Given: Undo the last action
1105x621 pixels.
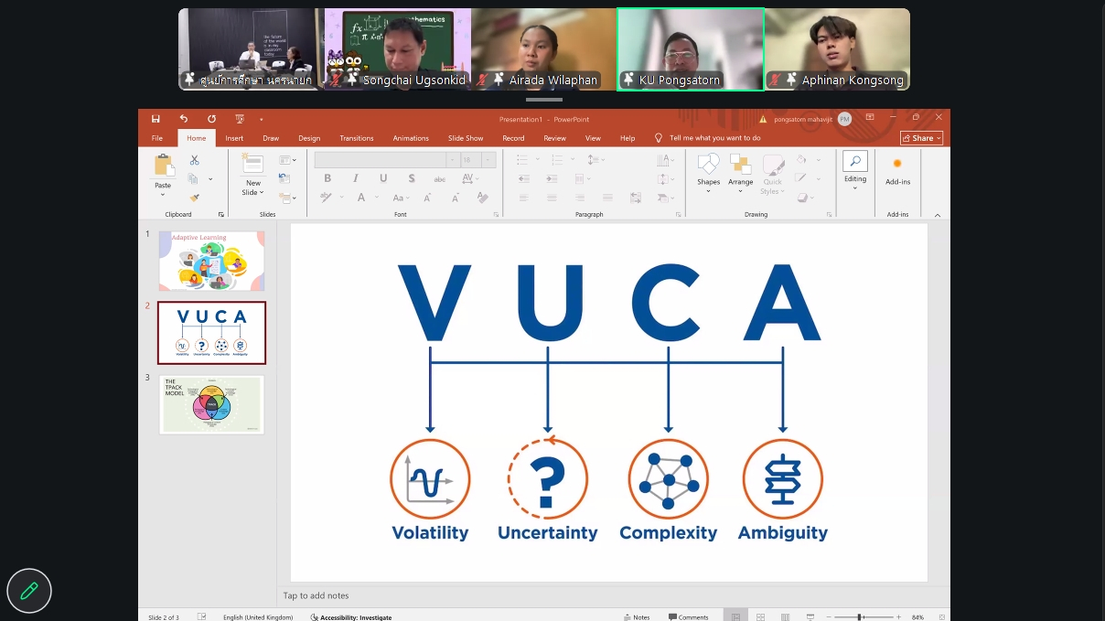Looking at the screenshot, I should coord(184,119).
